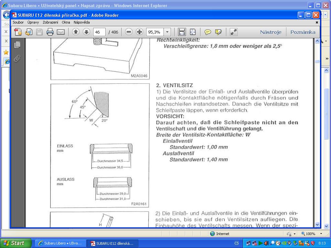Click the PDF scrollbar up arrow

(x=317, y=41)
